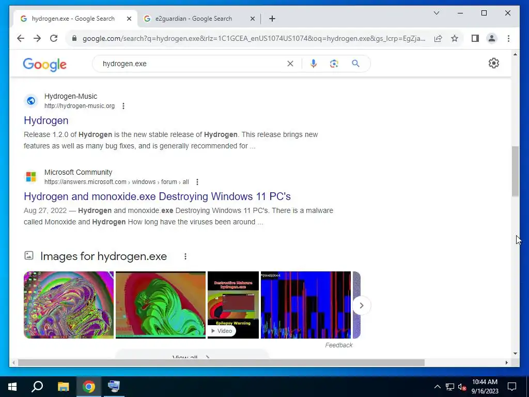Viewport: 529px width, 397px height.
Task: Open the Server Manager taskbar app
Action: [x=114, y=387]
